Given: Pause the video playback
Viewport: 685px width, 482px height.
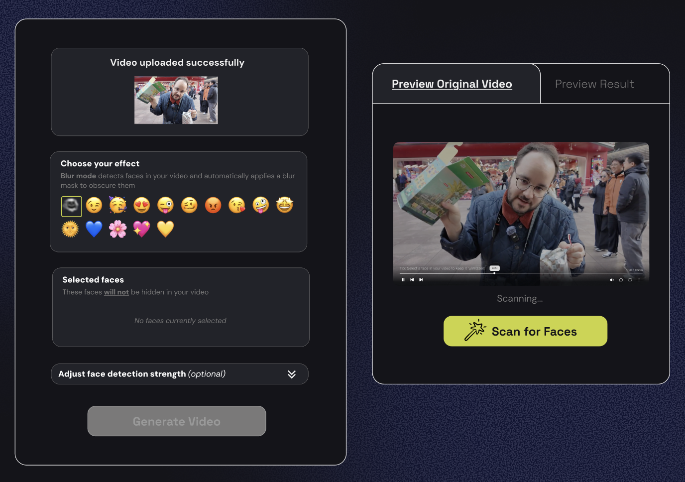Looking at the screenshot, I should pyautogui.click(x=403, y=280).
